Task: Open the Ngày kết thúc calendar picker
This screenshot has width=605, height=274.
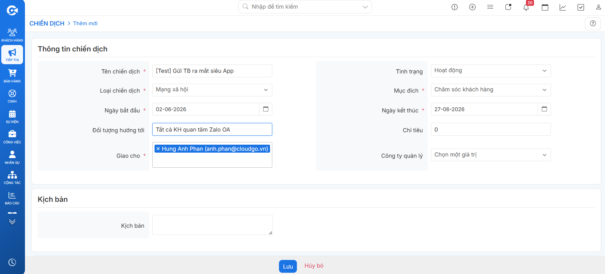Action: 544,109
